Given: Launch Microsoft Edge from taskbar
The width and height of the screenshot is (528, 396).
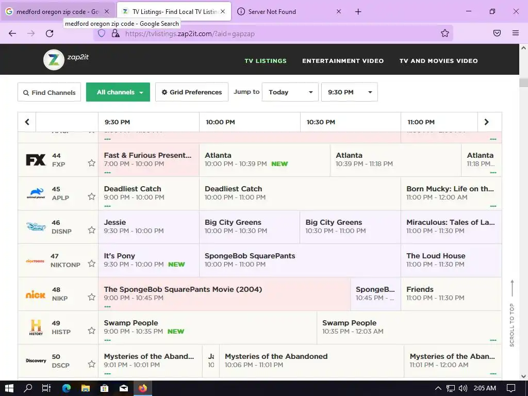Looking at the screenshot, I should (x=67, y=388).
